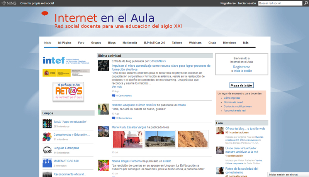Click the INTEF logo image
Screen dimensions: 309x177
(x=66, y=60)
